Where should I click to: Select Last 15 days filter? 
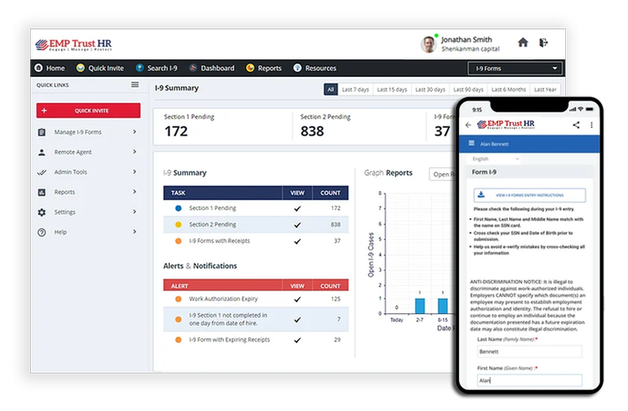coord(392,90)
